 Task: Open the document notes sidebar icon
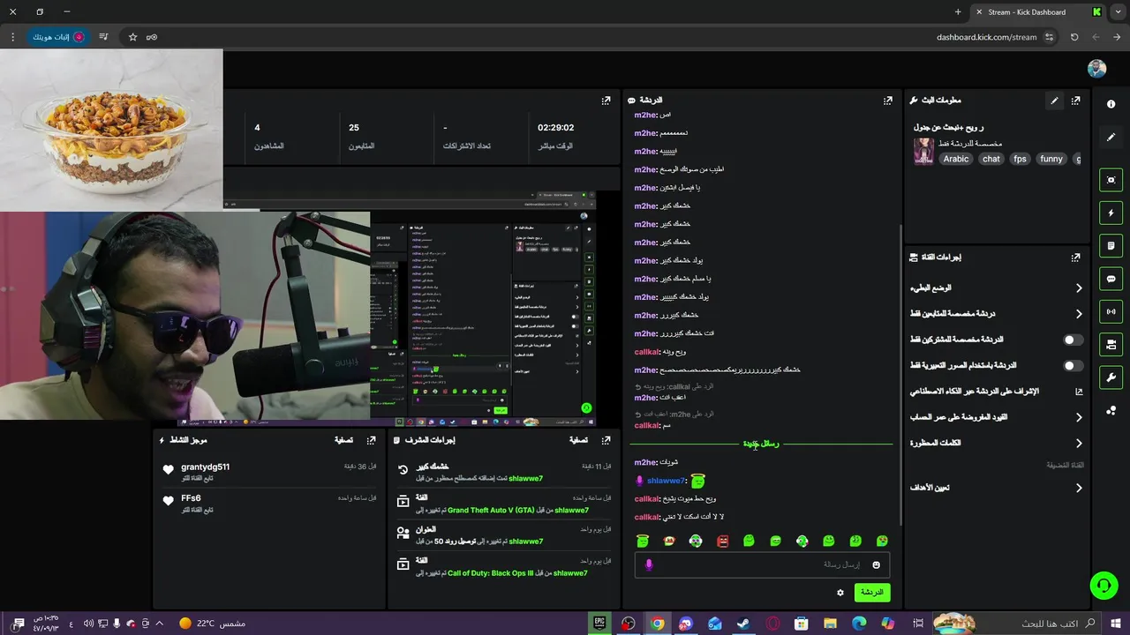[x=1111, y=245]
